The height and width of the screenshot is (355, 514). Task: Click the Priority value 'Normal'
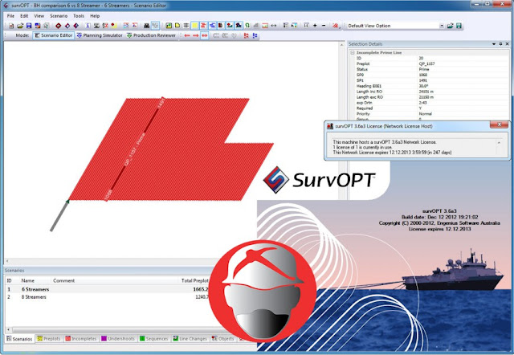(425, 114)
